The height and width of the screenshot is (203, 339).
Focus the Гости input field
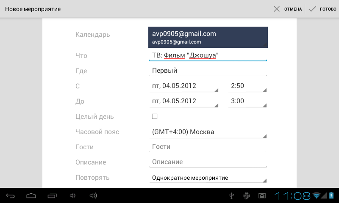[x=208, y=147]
